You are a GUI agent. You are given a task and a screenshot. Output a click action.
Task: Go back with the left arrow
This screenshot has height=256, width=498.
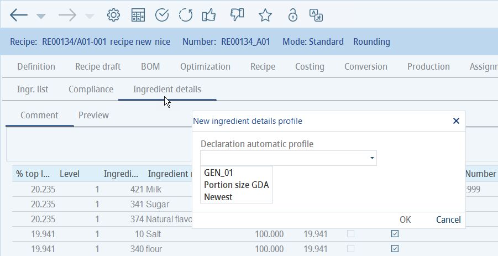click(18, 15)
